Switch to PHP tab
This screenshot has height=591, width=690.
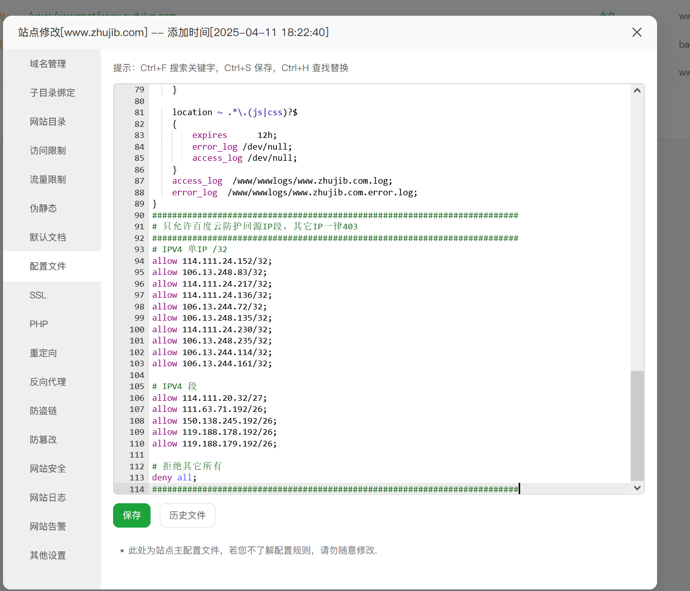[x=39, y=324]
